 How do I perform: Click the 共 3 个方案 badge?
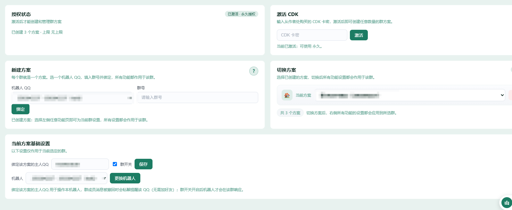(x=290, y=113)
